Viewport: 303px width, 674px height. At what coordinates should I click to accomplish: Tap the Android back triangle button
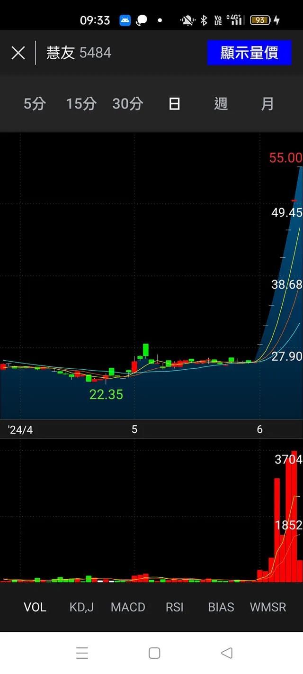tap(227, 653)
